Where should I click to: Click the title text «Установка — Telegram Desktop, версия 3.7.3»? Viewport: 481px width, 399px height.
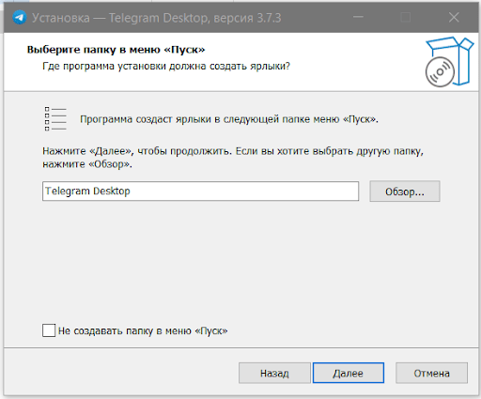click(157, 18)
